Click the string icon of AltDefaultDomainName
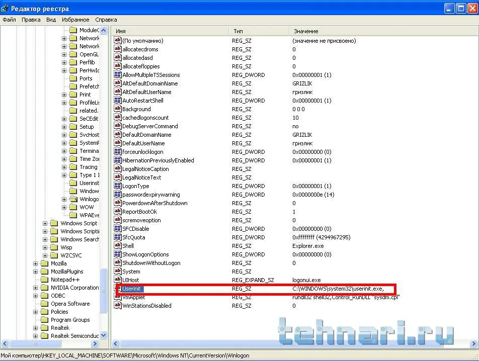The width and height of the screenshot is (479, 361). (x=118, y=83)
